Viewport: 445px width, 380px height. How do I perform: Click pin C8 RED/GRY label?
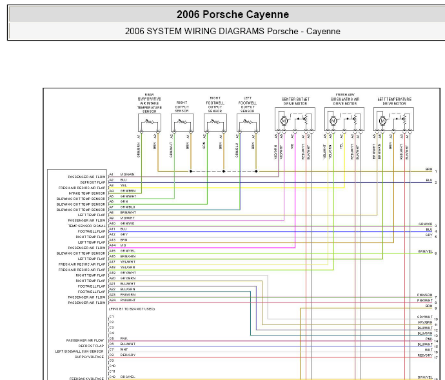click(x=123, y=355)
